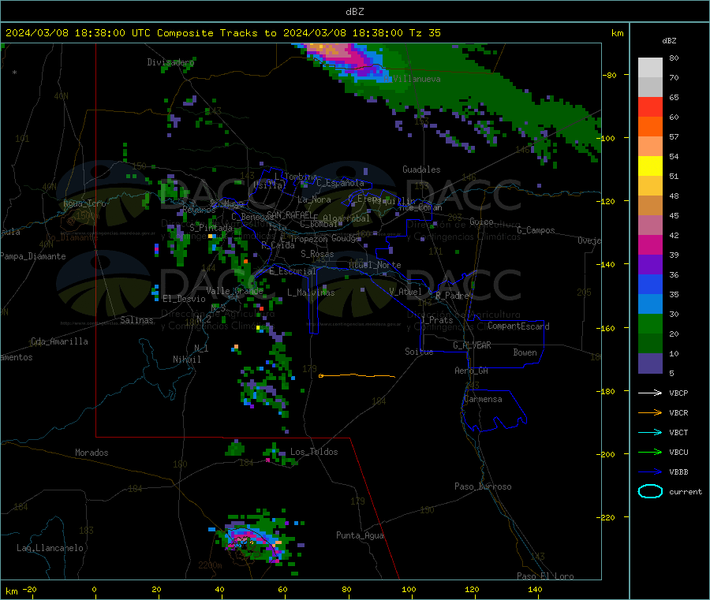Click the white VBCP arrow legend icon
710x600 pixels.
[x=650, y=393]
